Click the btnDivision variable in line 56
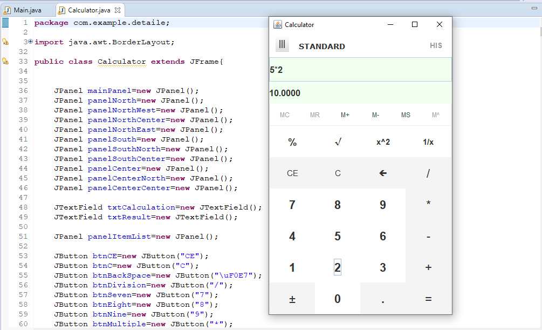The height and width of the screenshot is (330, 542). tap(119, 285)
